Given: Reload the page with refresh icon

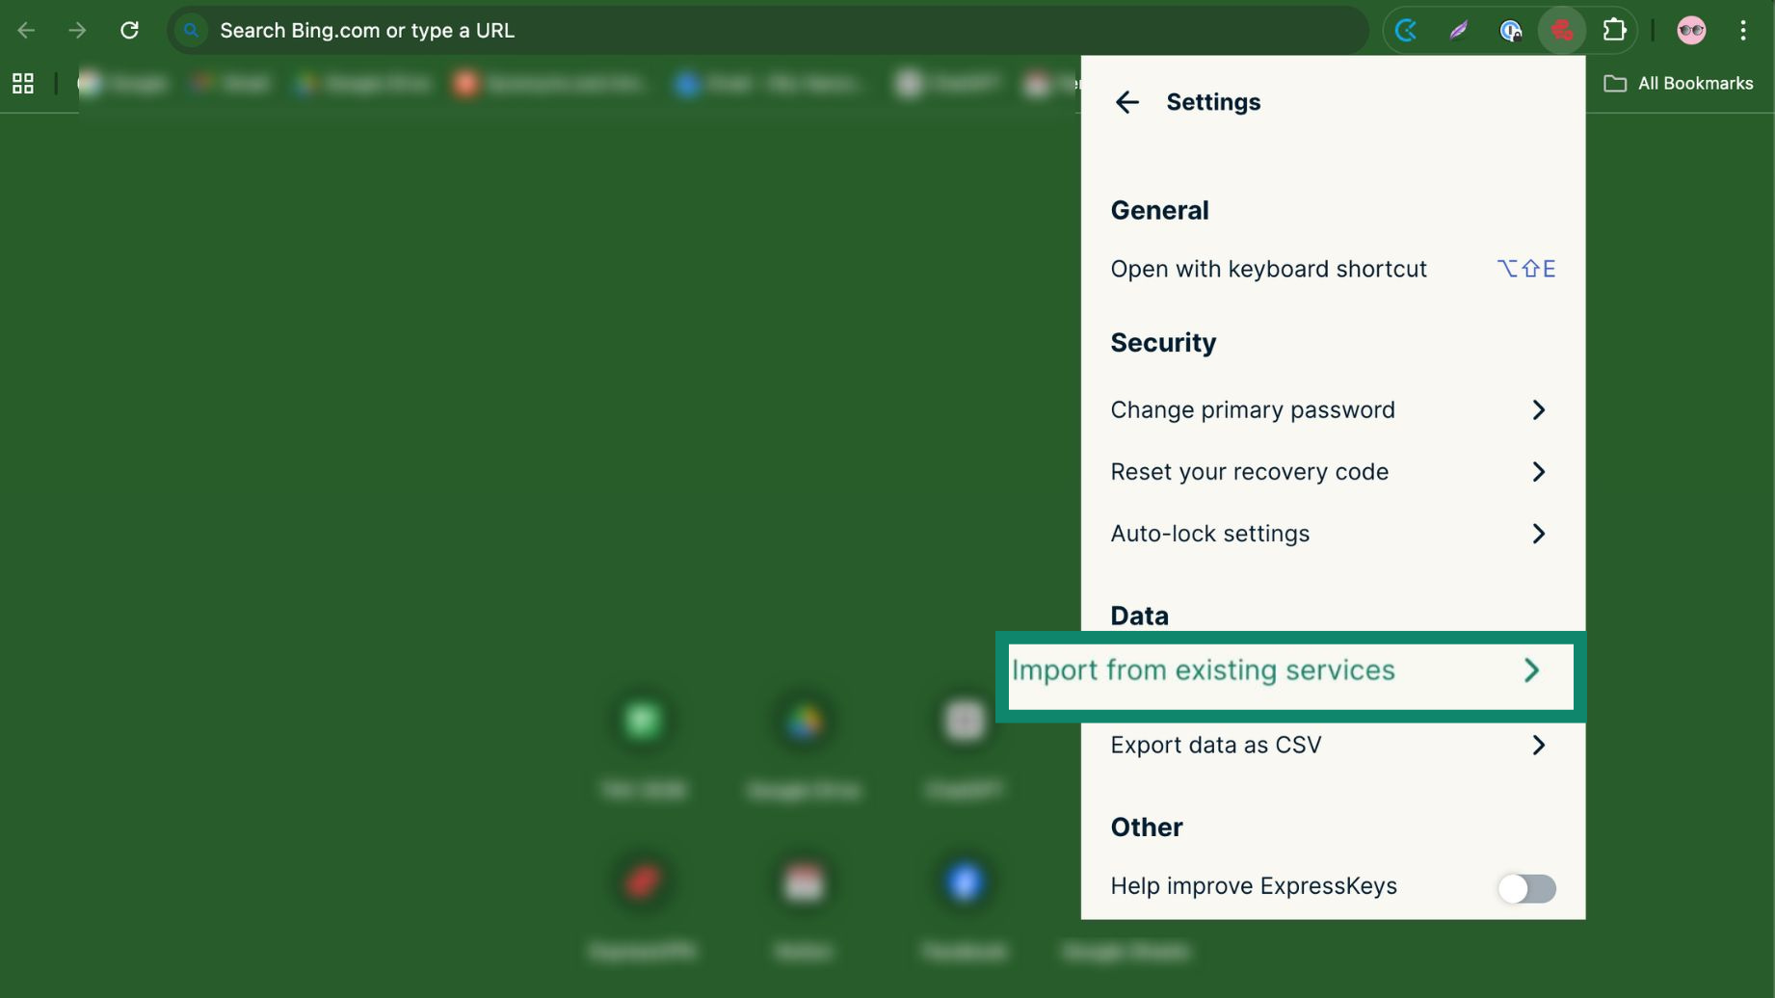Looking at the screenshot, I should click(x=129, y=31).
